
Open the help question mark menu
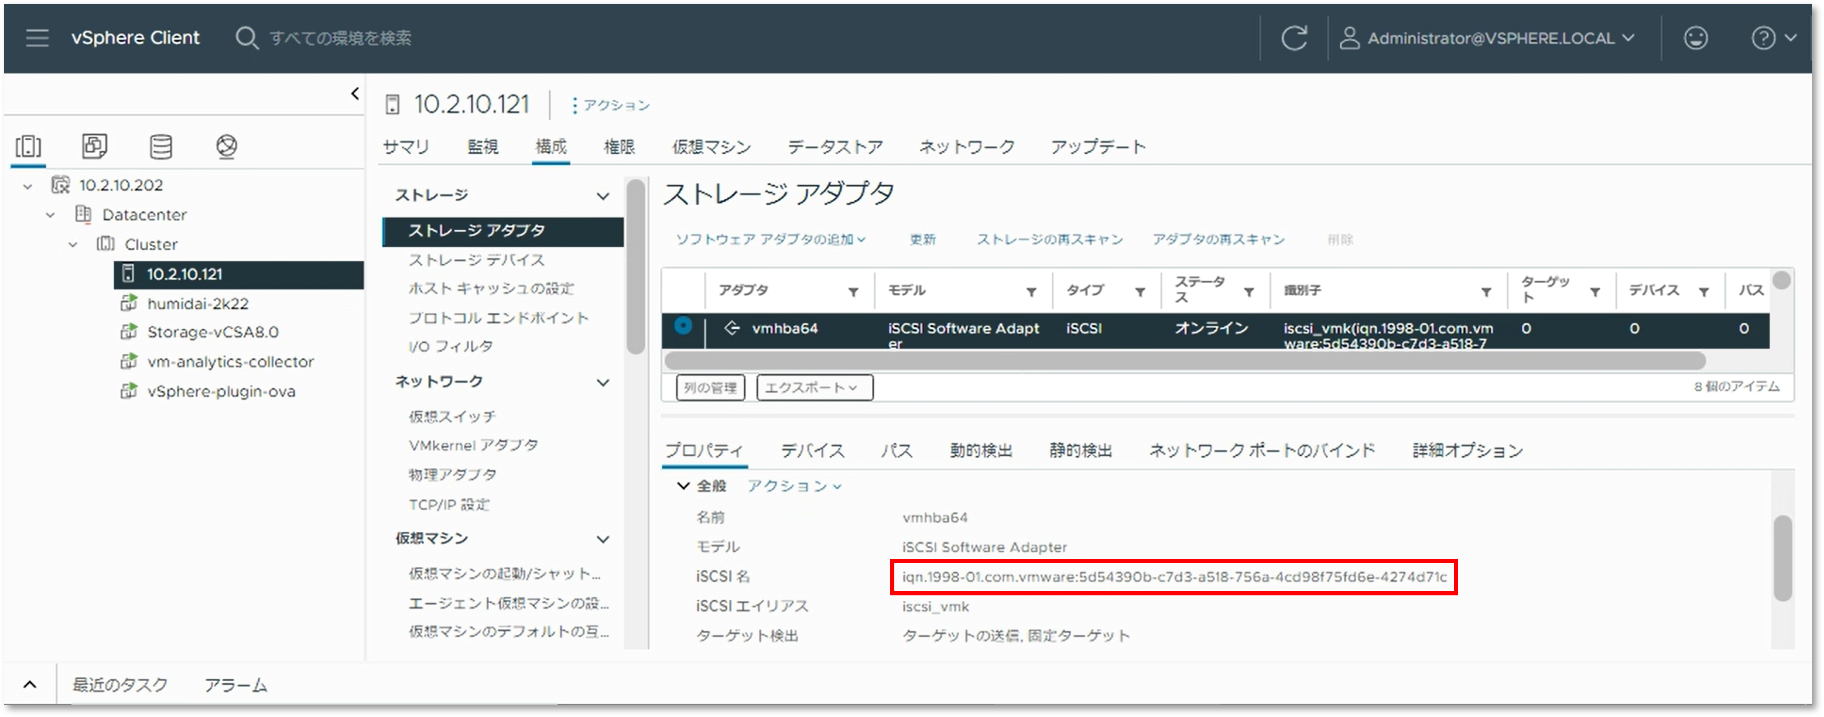[1773, 37]
